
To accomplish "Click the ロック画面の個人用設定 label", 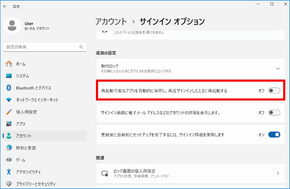I will [134, 171].
